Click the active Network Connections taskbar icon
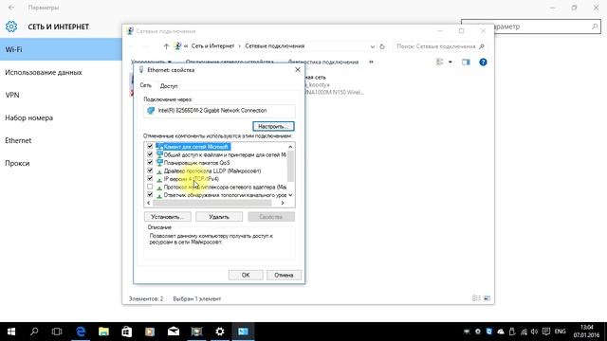 [x=243, y=332]
